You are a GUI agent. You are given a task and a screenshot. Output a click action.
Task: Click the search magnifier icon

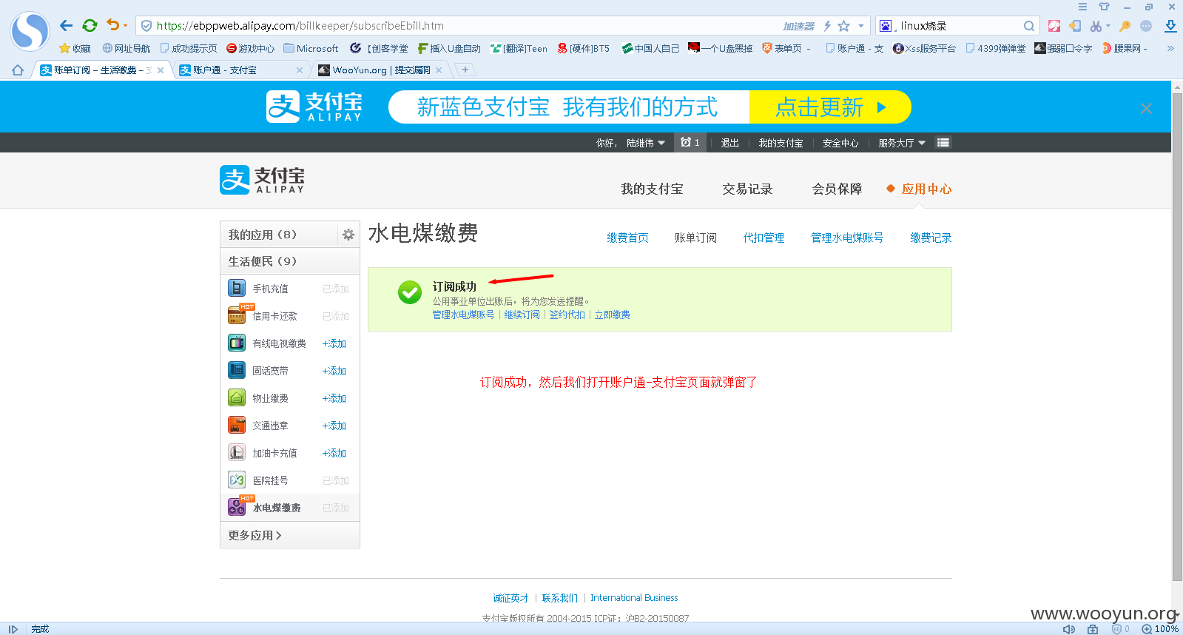click(1028, 26)
